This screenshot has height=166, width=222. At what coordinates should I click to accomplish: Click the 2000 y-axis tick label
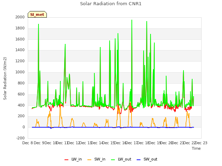pos(20,17)
